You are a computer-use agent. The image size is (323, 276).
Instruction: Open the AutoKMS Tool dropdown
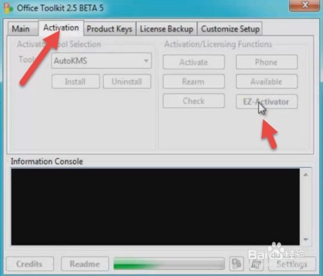(x=101, y=61)
